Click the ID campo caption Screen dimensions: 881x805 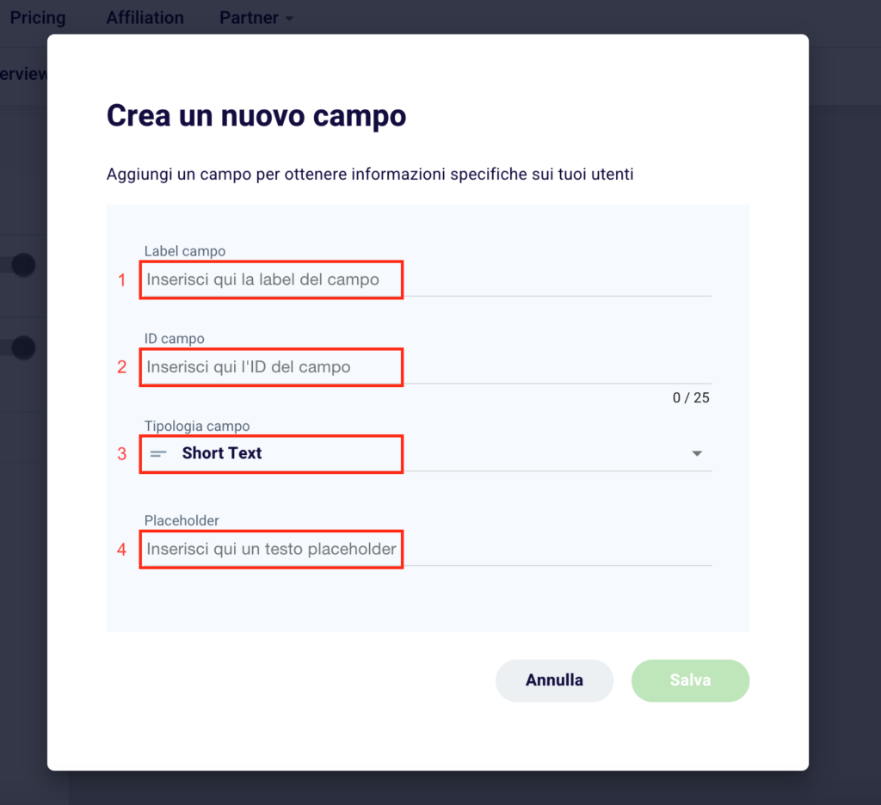174,339
